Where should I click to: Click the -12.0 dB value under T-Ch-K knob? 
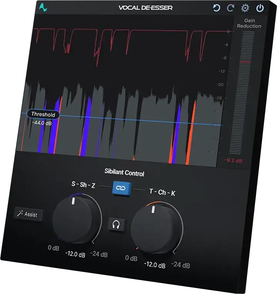pyautogui.click(x=155, y=265)
